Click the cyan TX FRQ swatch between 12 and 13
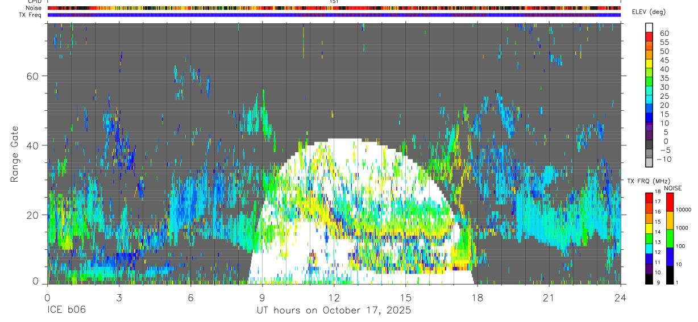698x322 pixels. [x=649, y=248]
